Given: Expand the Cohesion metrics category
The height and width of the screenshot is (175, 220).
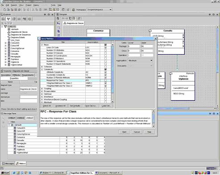Looking at the screenshot, I should tap(42, 67).
